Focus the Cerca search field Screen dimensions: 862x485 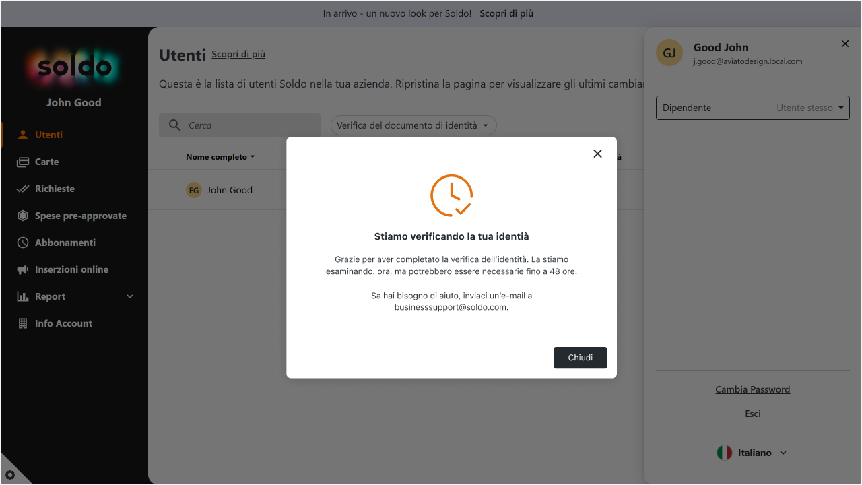[x=240, y=125]
